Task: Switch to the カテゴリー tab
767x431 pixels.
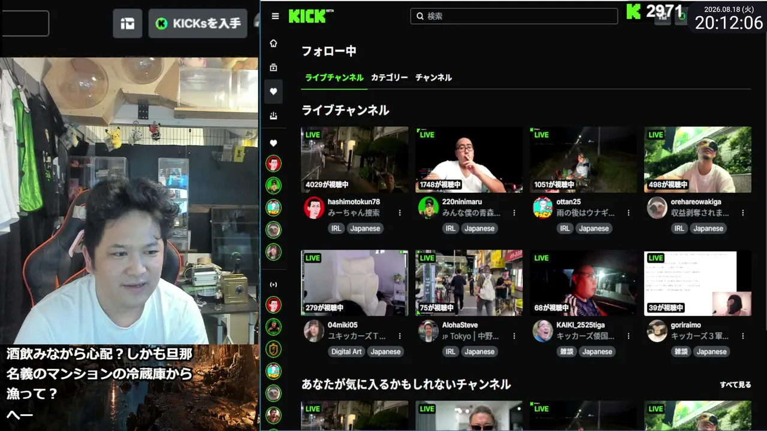Action: click(x=389, y=77)
